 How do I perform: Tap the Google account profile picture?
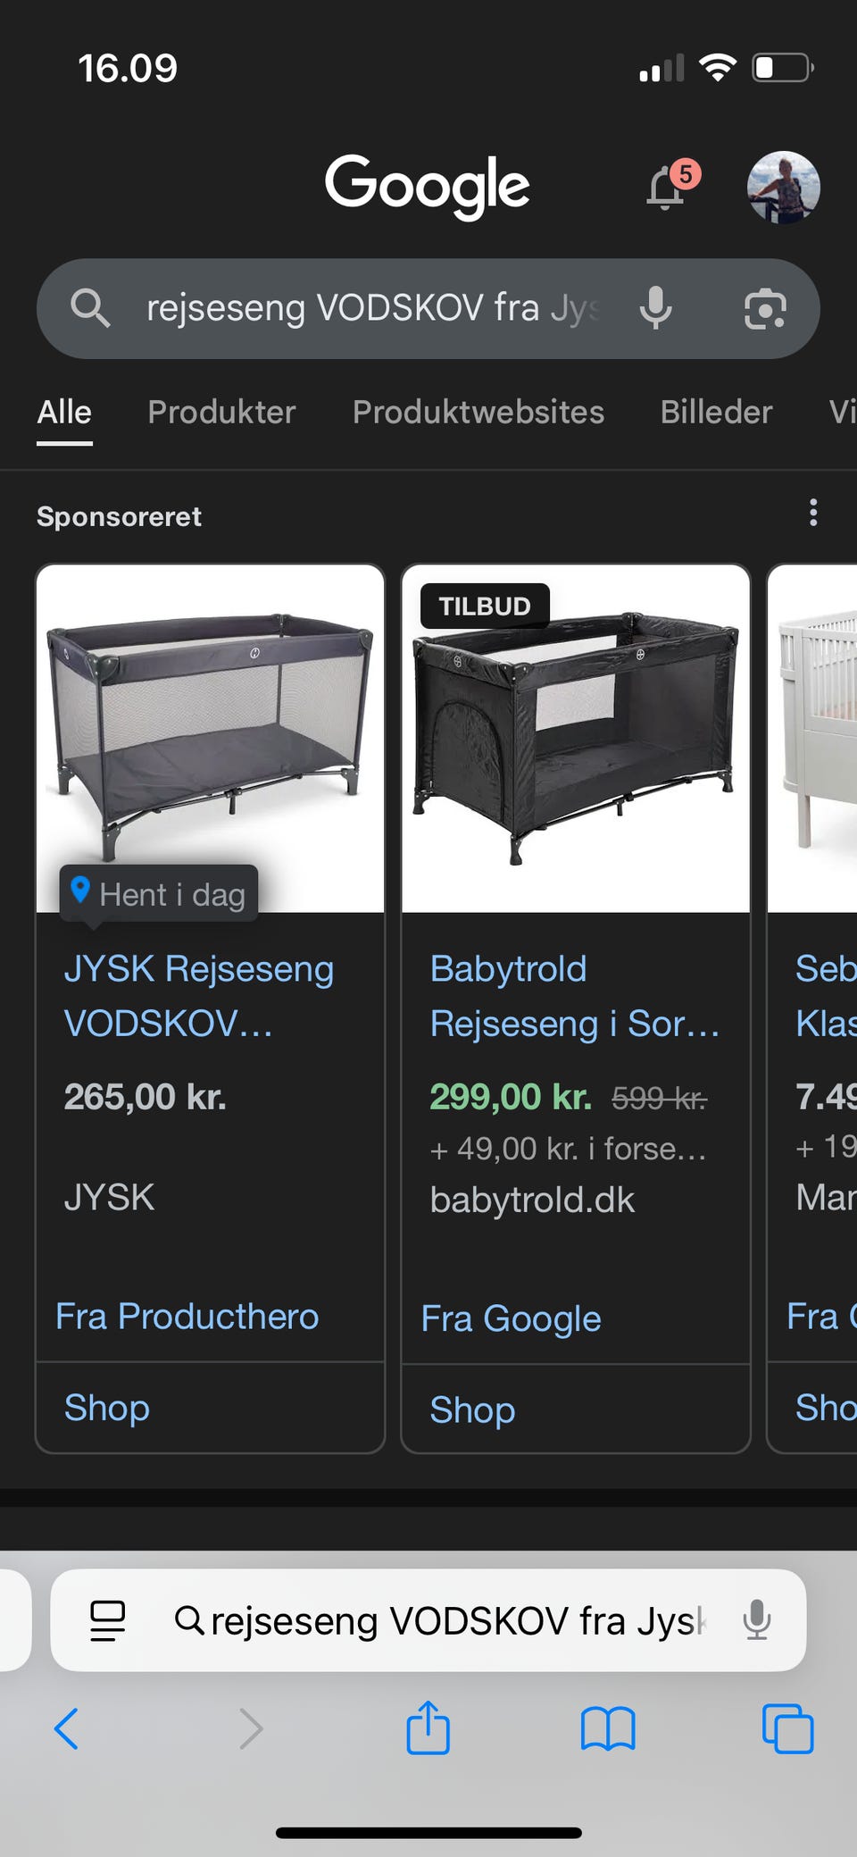tap(783, 187)
